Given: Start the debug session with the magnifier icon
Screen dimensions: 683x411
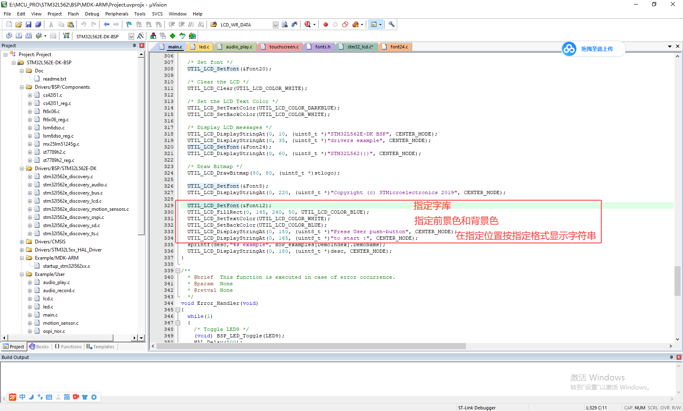Looking at the screenshot, I should 308,24.
